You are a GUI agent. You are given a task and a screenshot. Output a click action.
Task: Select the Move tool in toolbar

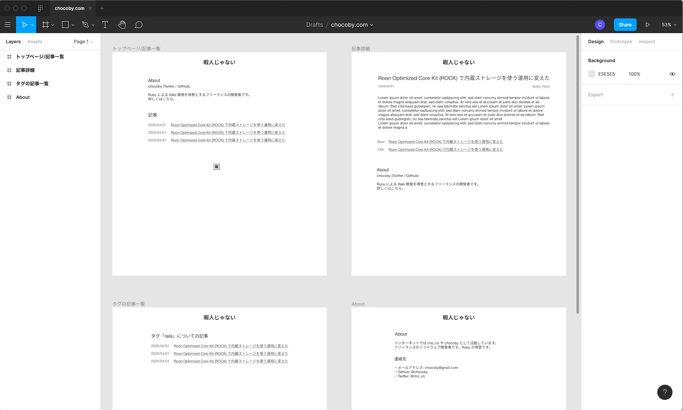click(x=24, y=25)
